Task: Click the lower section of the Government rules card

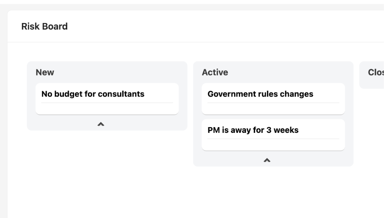Action: 273,109
